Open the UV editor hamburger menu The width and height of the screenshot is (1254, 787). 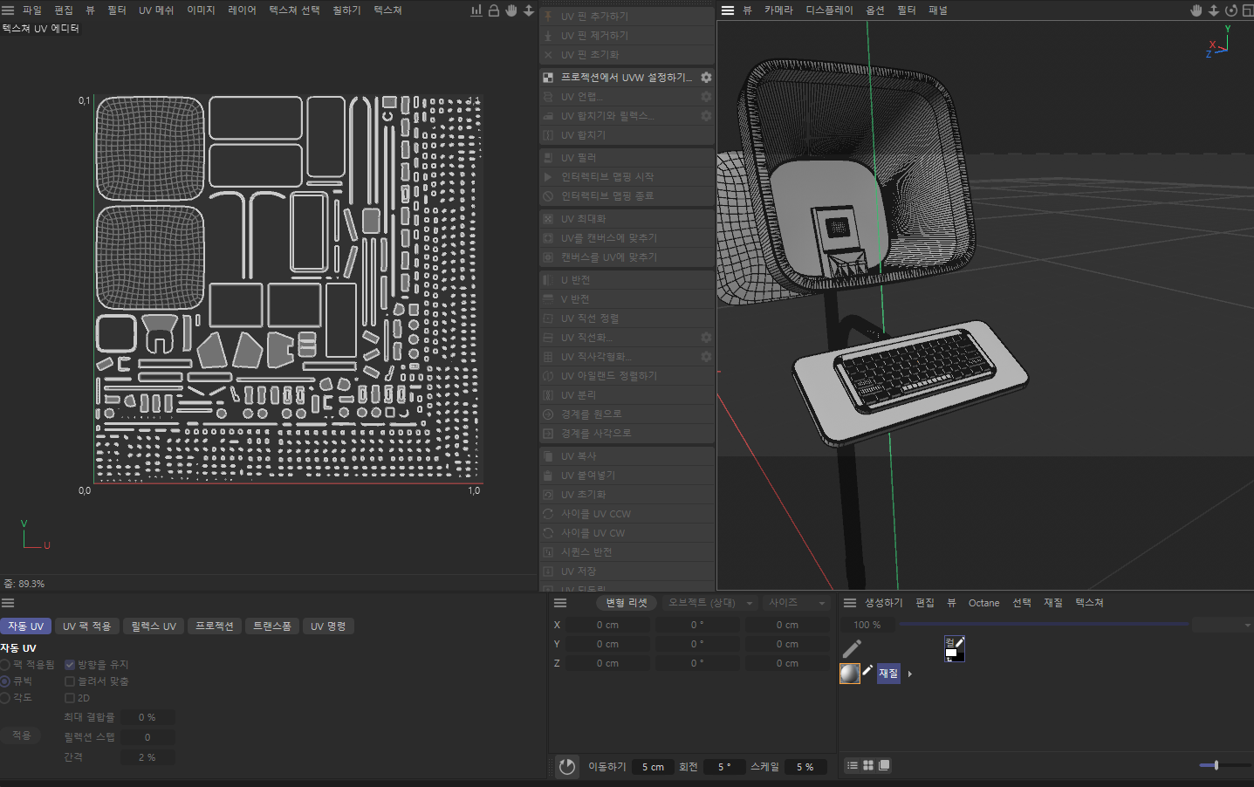[x=8, y=10]
